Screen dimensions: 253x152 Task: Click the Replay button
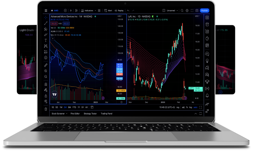click(119, 10)
